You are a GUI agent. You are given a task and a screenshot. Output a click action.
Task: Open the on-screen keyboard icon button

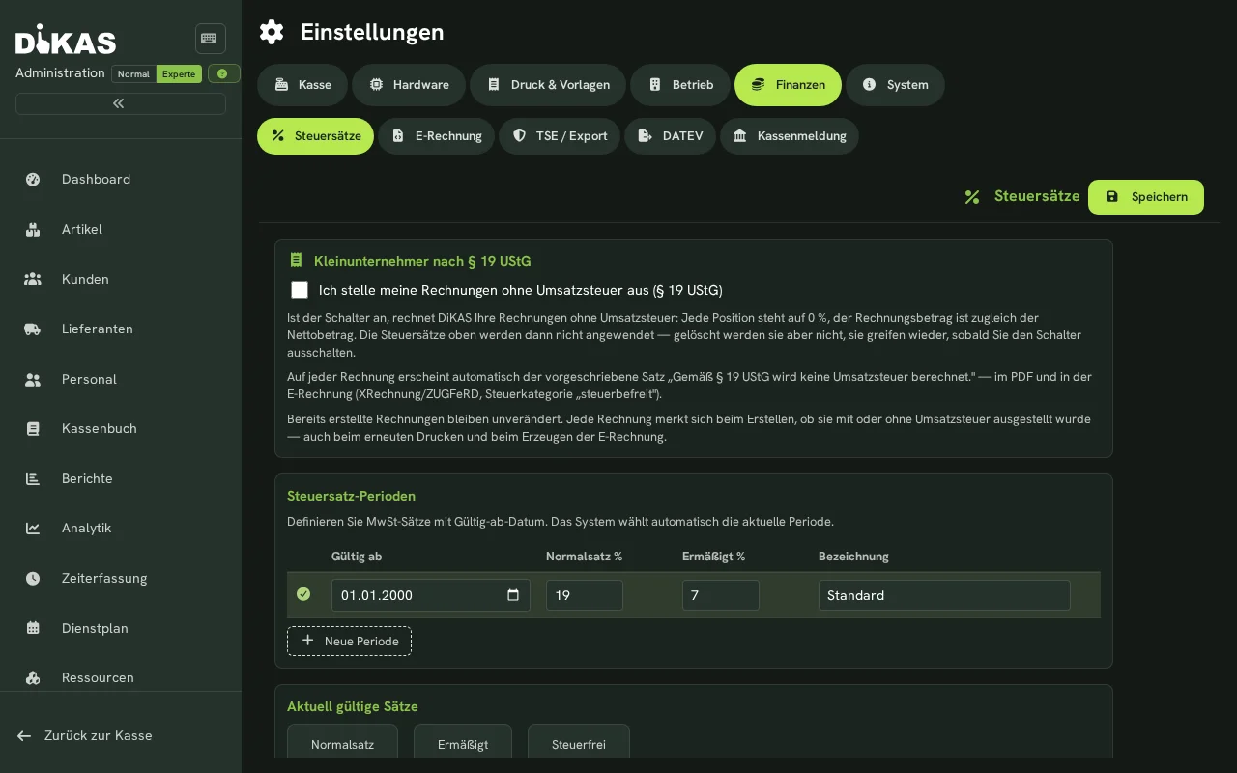210,39
